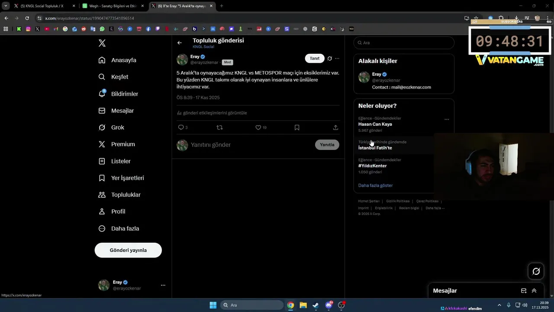Click Eray's avatar in the post

coord(182,59)
